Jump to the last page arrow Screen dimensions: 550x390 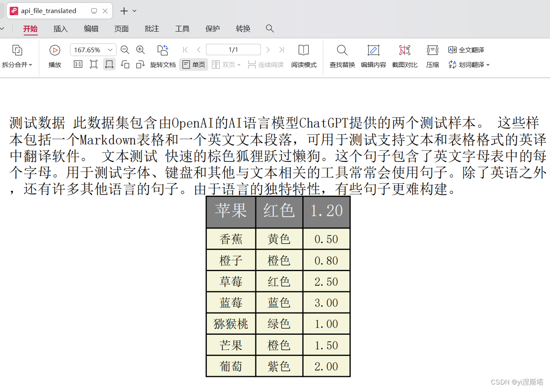[282, 50]
